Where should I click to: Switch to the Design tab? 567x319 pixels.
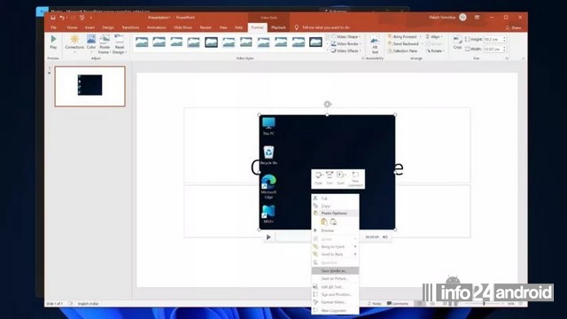click(x=108, y=27)
